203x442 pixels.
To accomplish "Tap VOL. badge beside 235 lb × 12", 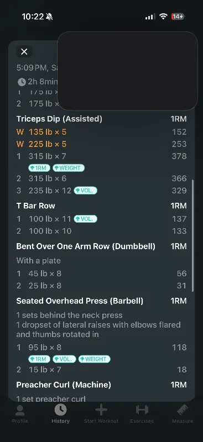I will [85, 191].
